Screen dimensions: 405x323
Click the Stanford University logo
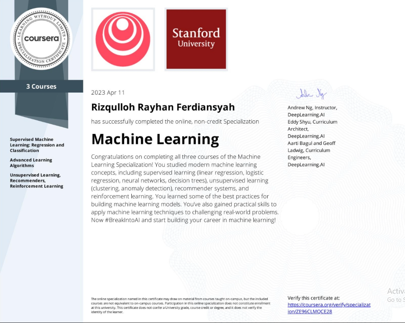pyautogui.click(x=196, y=39)
